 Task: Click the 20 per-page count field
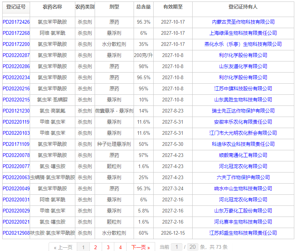click(x=193, y=247)
